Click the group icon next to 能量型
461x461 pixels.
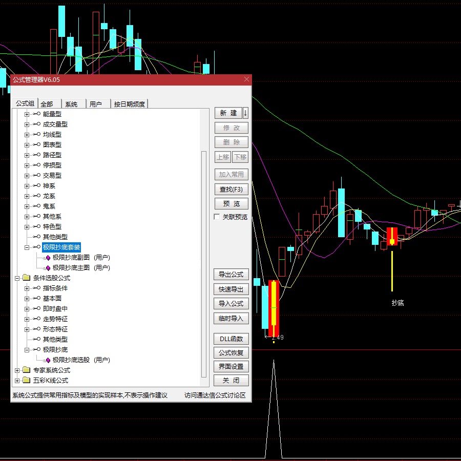point(36,114)
